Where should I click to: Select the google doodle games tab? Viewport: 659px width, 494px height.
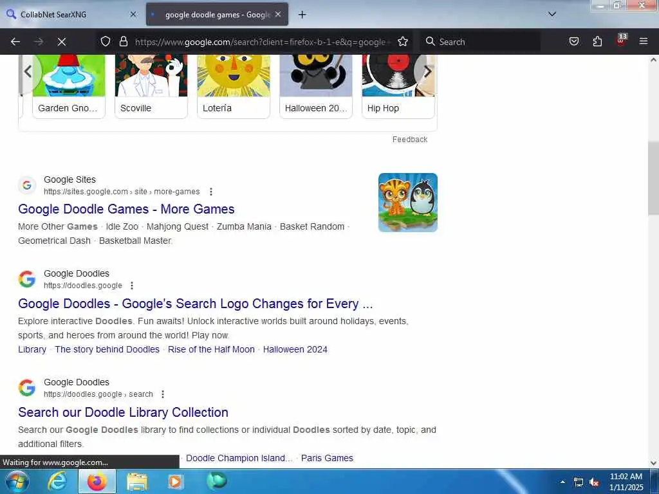pos(217,14)
